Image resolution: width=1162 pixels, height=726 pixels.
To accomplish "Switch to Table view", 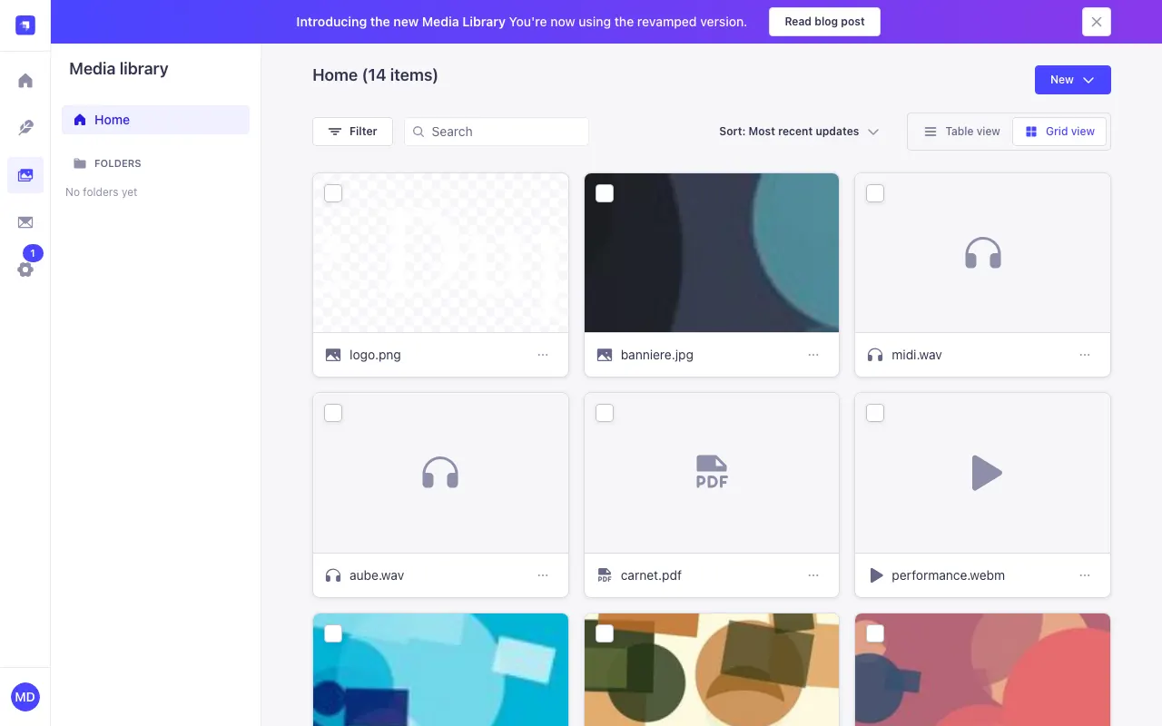I will (x=961, y=132).
